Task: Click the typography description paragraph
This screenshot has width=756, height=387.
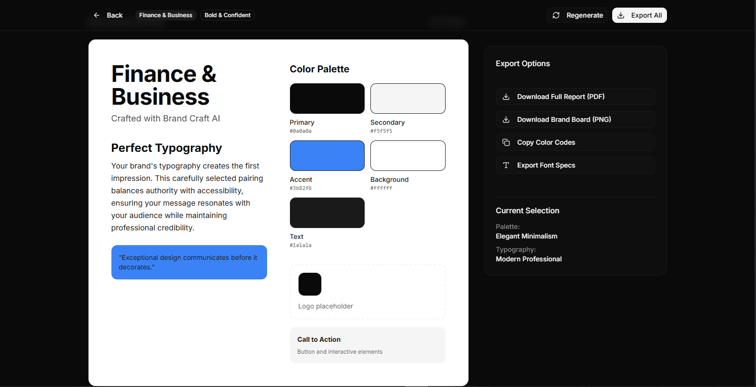Action: coord(188,197)
